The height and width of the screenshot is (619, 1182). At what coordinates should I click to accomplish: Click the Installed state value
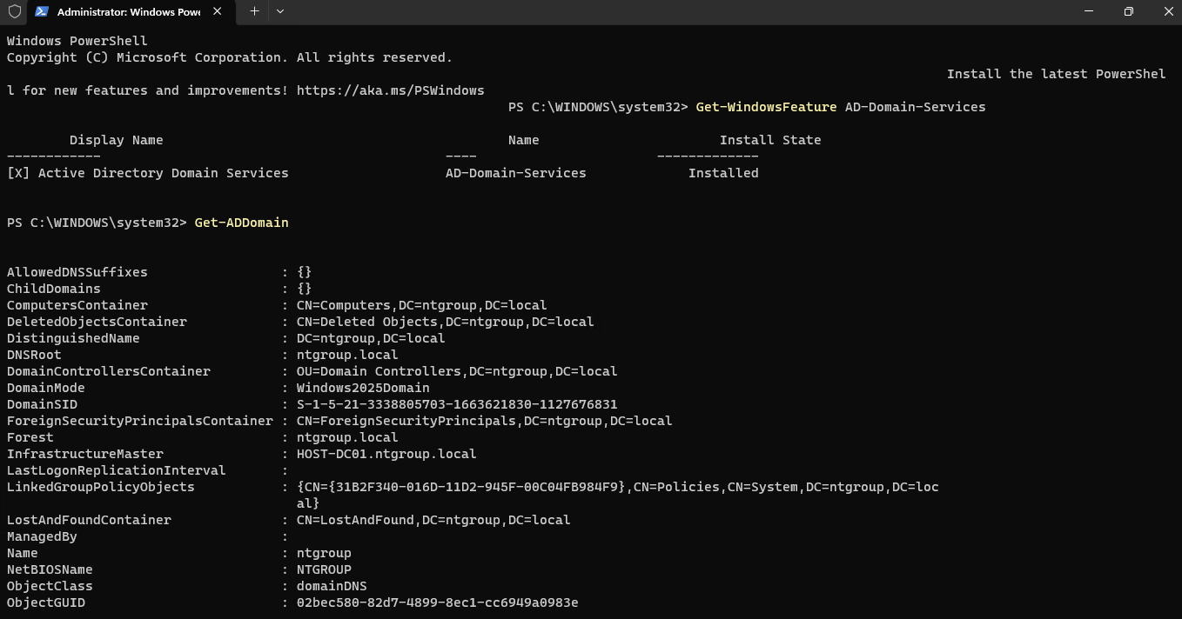point(722,173)
